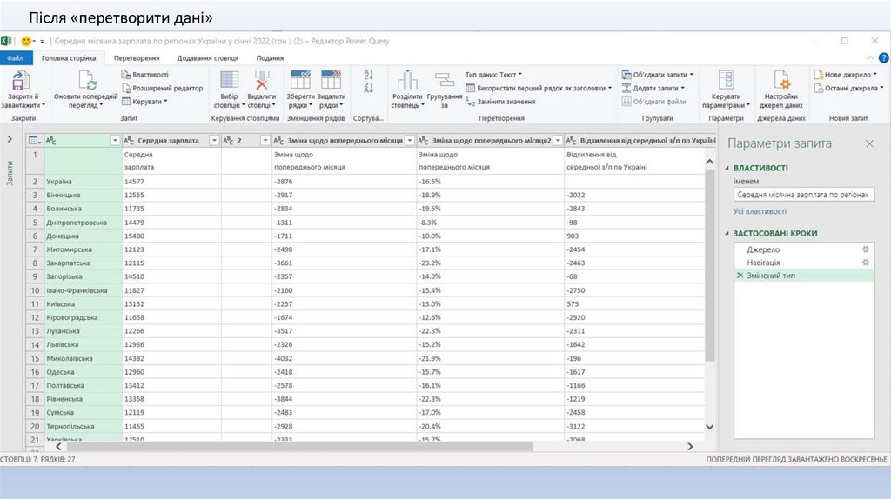
Task: Click the 'Зберегти рядки' icon
Action: coord(300,80)
